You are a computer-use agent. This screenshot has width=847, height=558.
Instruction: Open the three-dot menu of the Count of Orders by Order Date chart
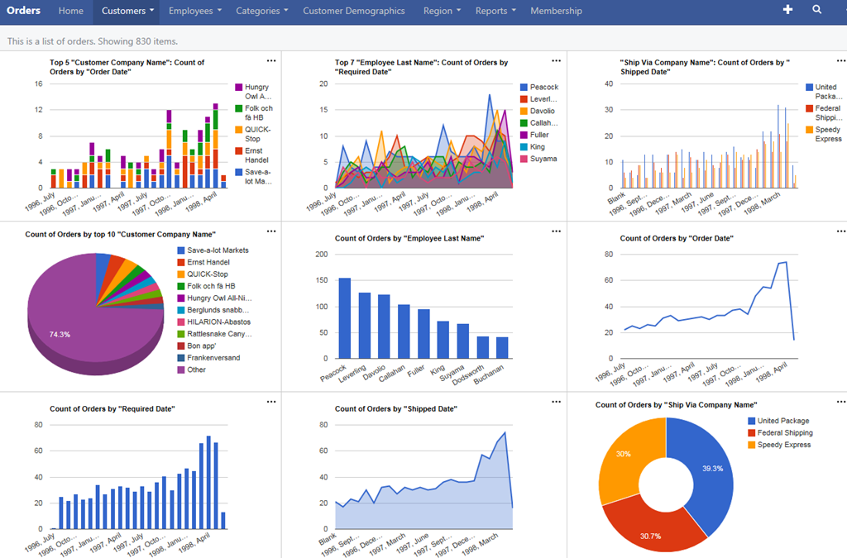[x=841, y=231]
